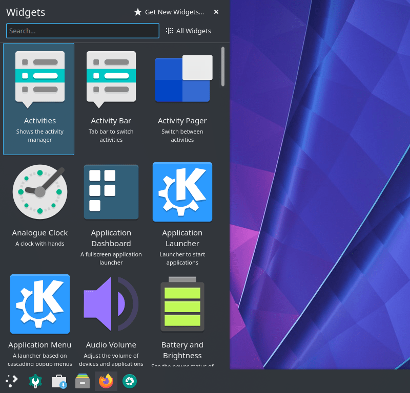
Task: Open Get New Widgets dialog
Action: [169, 12]
